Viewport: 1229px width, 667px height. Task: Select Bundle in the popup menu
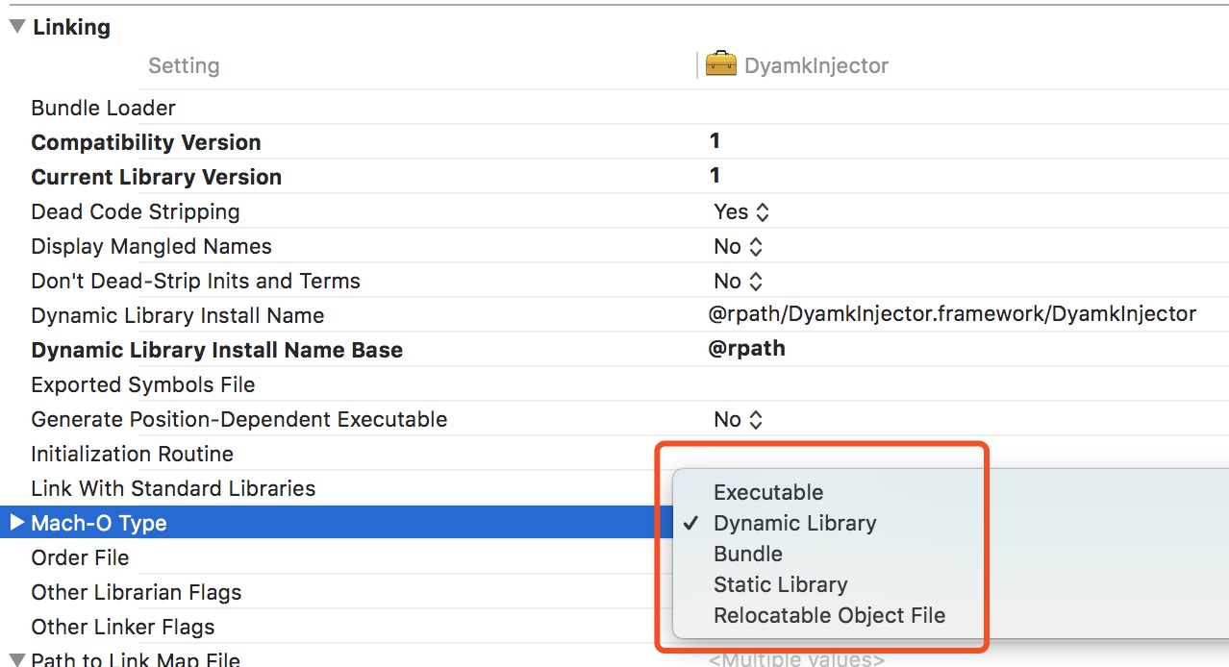pyautogui.click(x=748, y=554)
